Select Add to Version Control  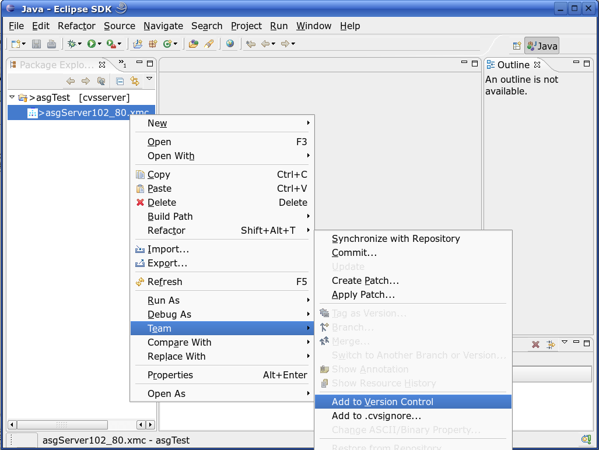(x=413, y=402)
